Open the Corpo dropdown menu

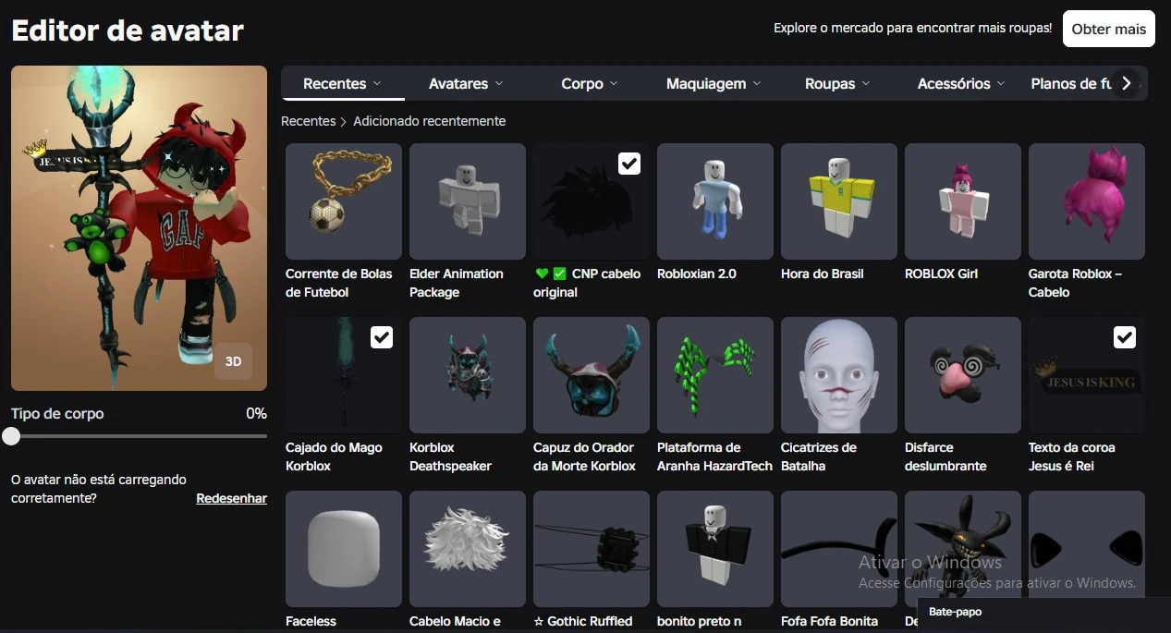tap(589, 83)
